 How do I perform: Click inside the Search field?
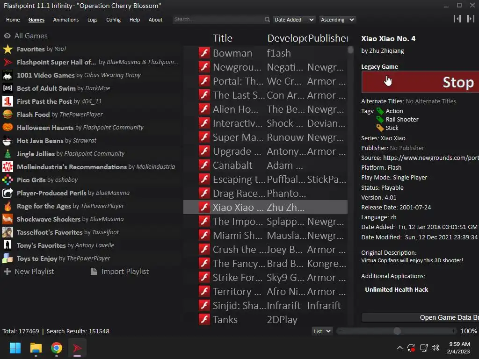click(218, 20)
